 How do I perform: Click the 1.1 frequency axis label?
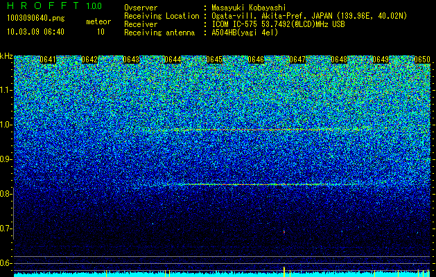click(6, 90)
